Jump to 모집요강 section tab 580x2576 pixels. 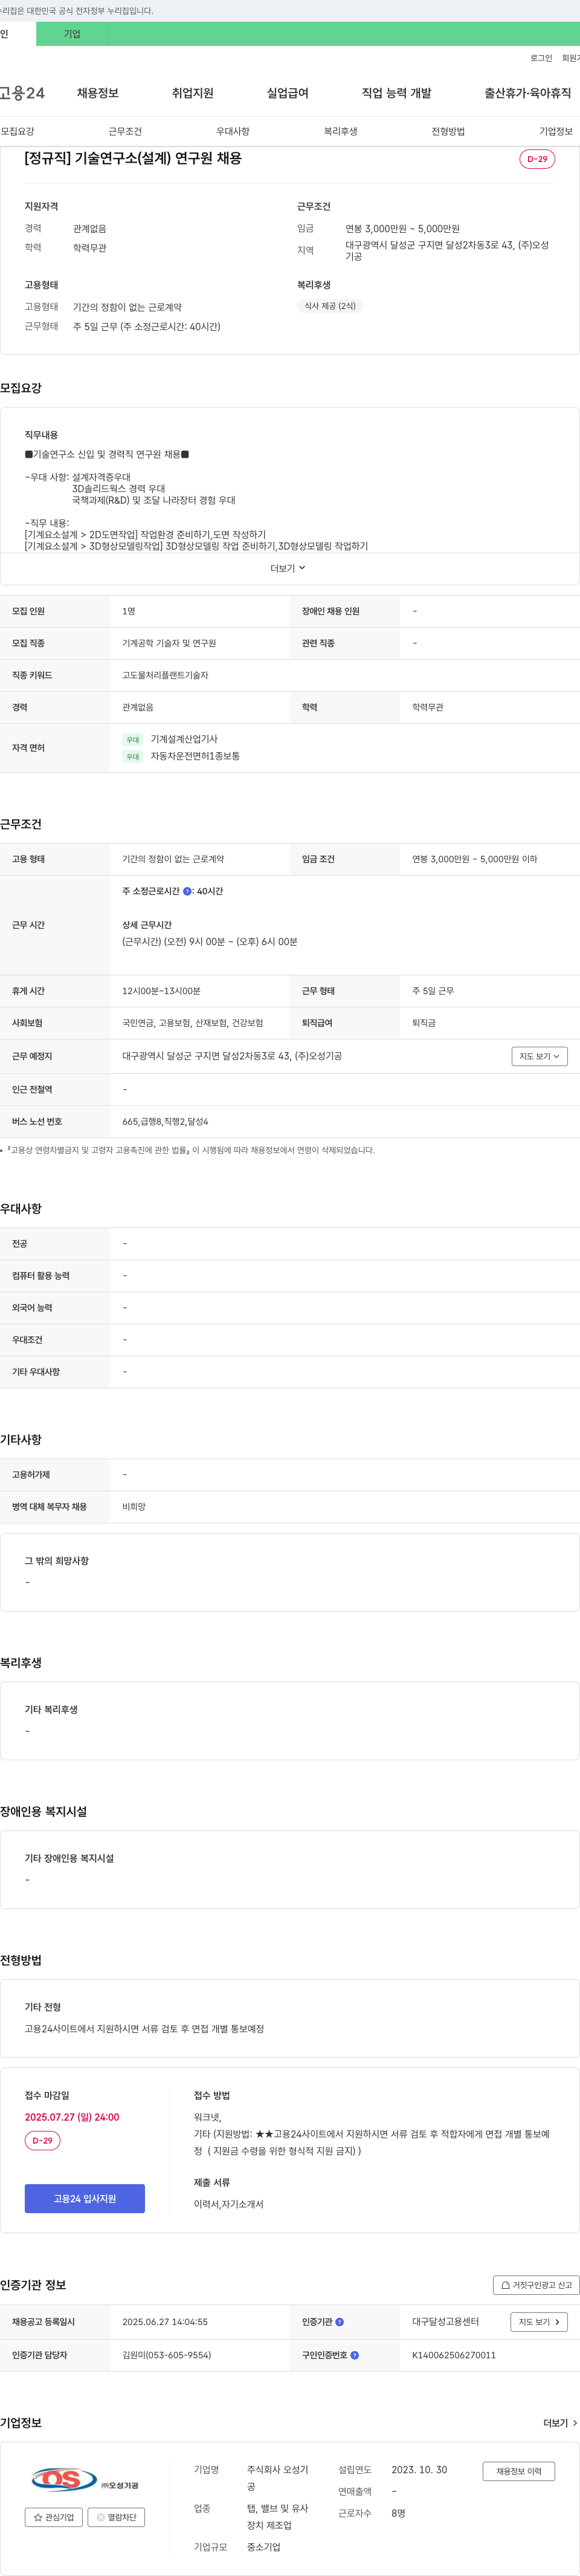click(x=17, y=131)
